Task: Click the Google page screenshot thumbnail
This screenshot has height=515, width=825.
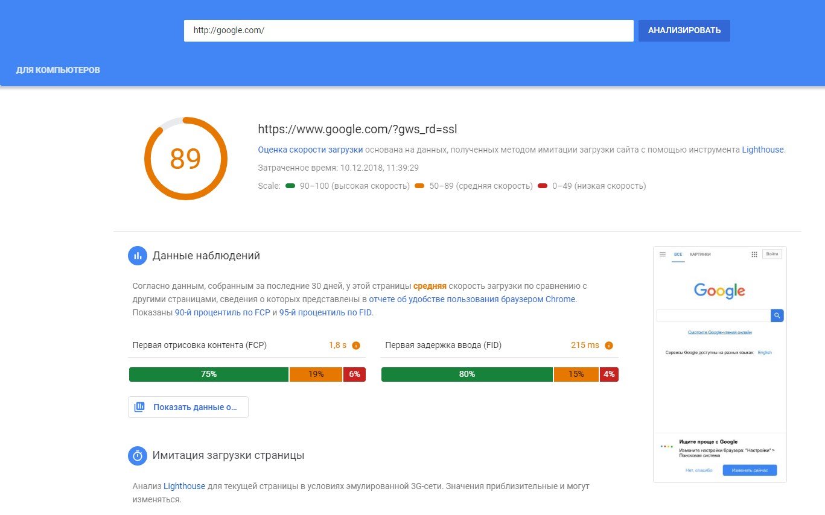Action: (720, 364)
